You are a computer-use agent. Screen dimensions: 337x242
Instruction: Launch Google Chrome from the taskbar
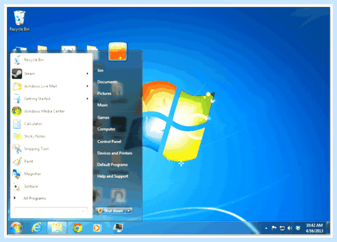click(78, 228)
